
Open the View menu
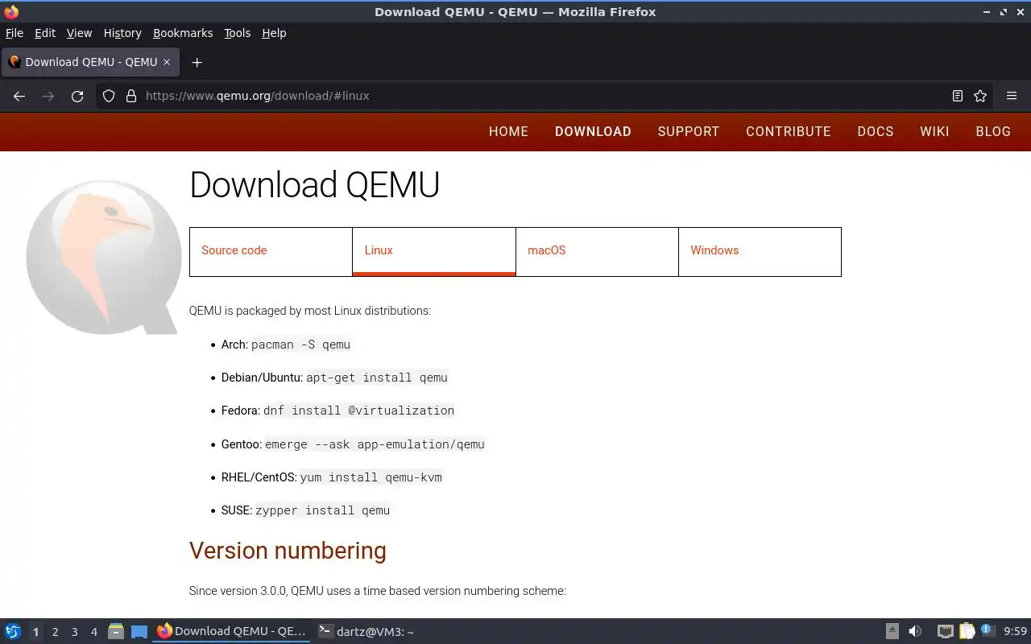tap(79, 33)
